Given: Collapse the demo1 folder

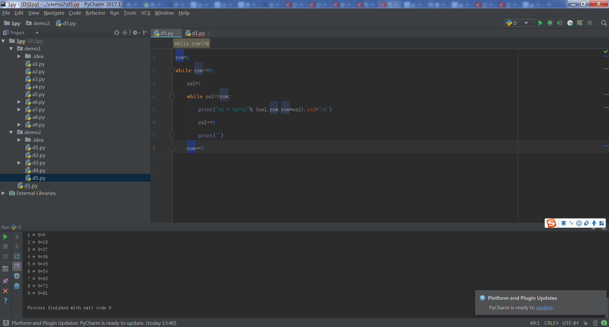Looking at the screenshot, I should [x=11, y=48].
